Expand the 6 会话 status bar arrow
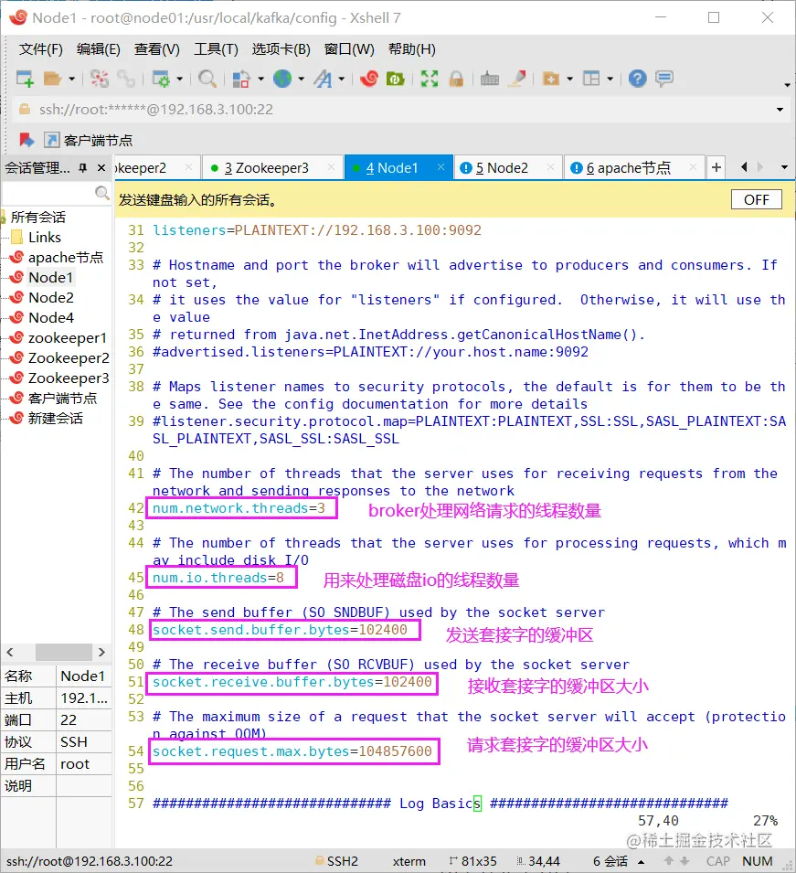The height and width of the screenshot is (873, 796). click(642, 861)
